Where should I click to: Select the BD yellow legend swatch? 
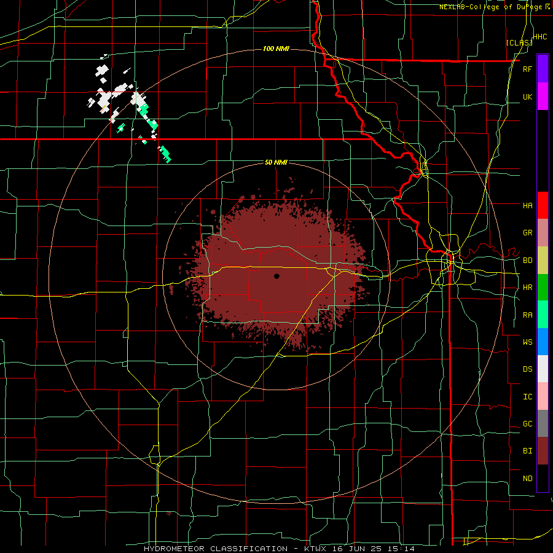[543, 261]
